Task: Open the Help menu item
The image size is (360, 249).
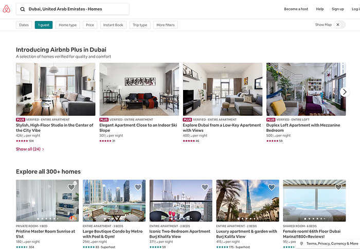Action: click(x=320, y=9)
